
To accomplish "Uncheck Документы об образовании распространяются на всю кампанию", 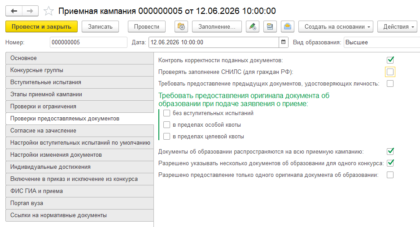I will click(390, 151).
